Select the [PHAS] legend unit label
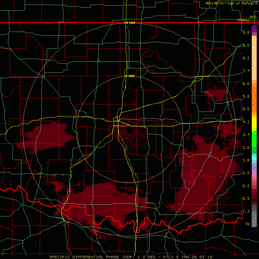This screenshot has height=259, width=259. pyautogui.click(x=243, y=20)
